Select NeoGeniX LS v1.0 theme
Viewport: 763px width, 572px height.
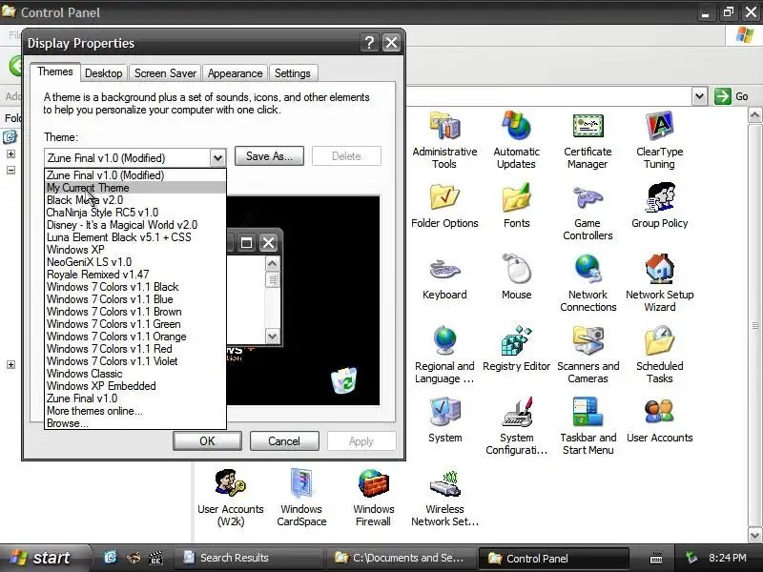(135, 262)
